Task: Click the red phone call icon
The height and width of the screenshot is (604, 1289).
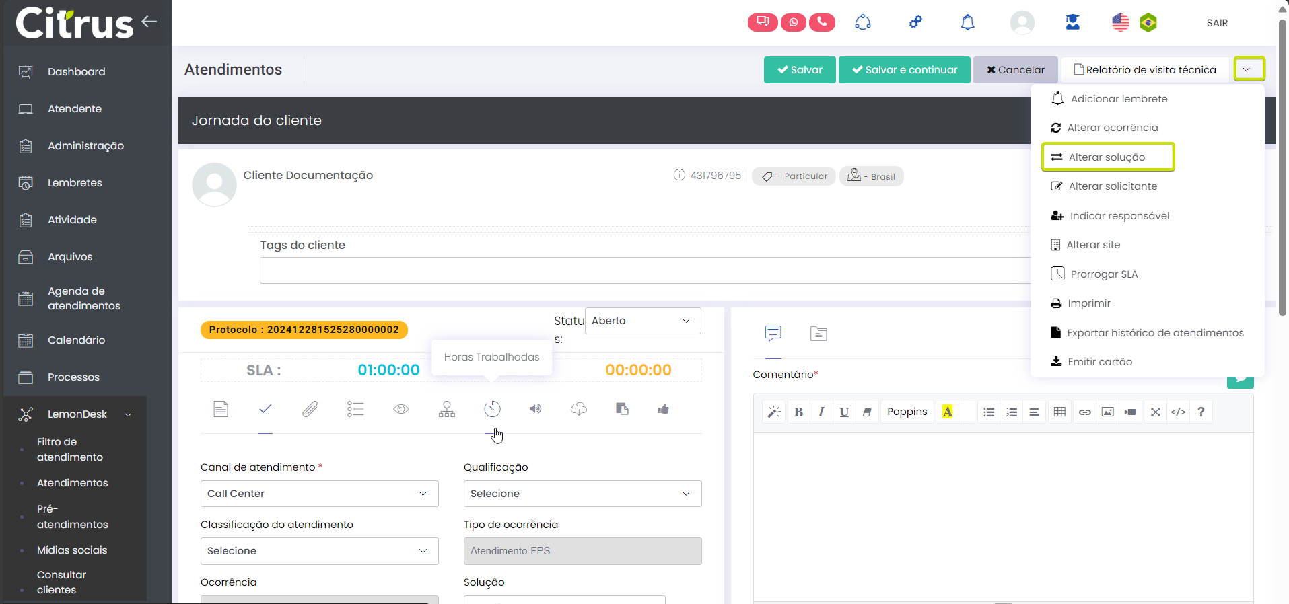Action: point(822,22)
